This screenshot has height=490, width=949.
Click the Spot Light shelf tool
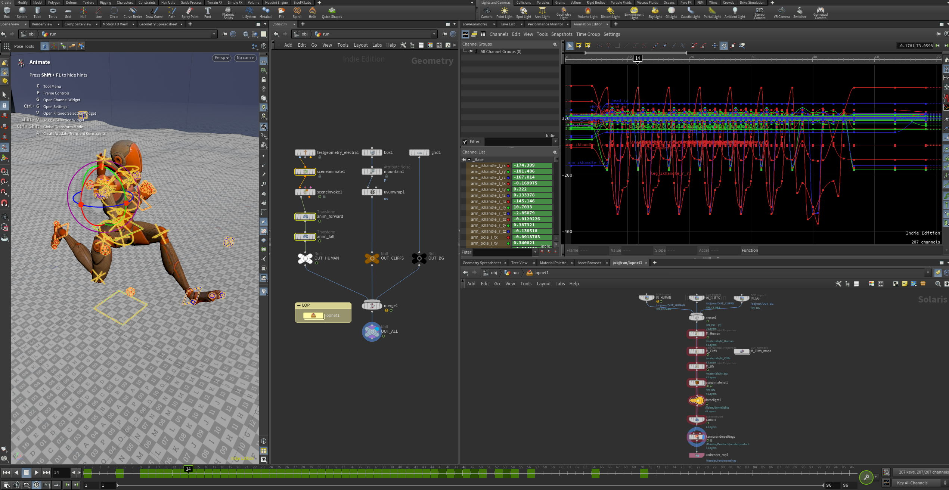(x=523, y=12)
